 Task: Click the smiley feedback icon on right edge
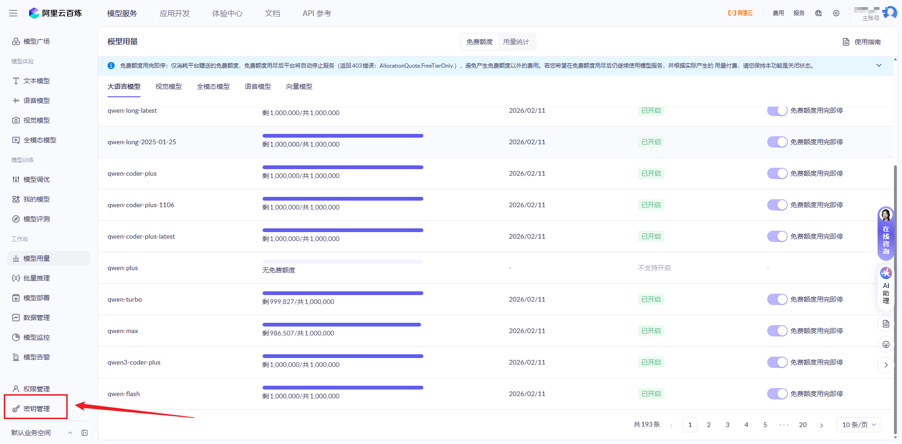[x=886, y=344]
